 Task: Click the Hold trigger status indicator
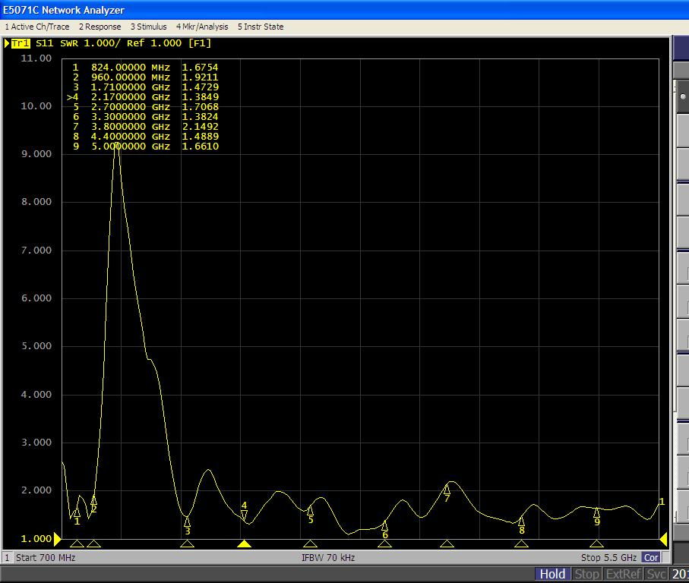coord(552,574)
